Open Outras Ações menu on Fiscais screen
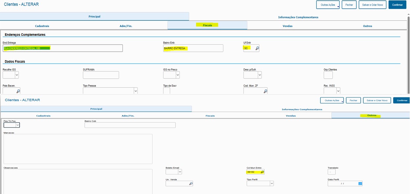 point(328,5)
